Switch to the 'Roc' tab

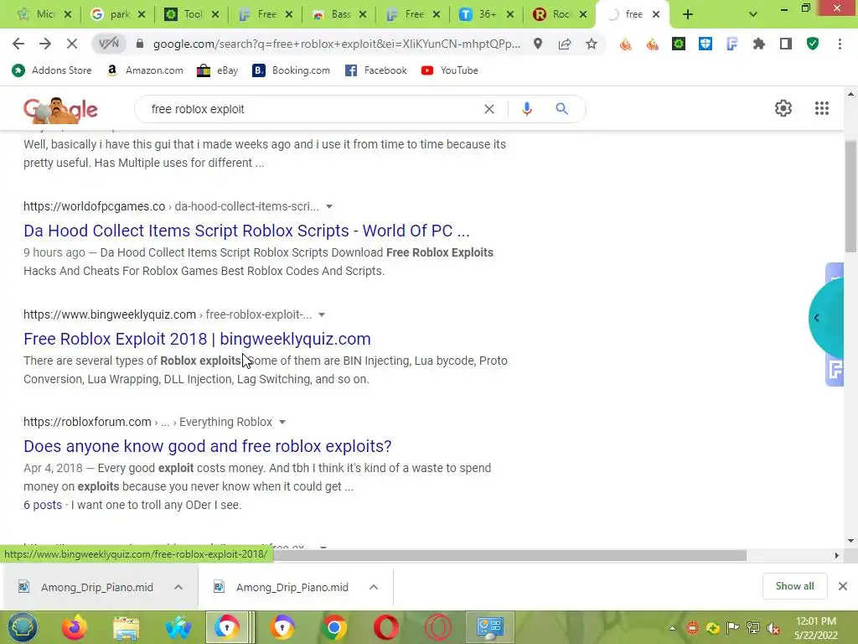pos(560,14)
